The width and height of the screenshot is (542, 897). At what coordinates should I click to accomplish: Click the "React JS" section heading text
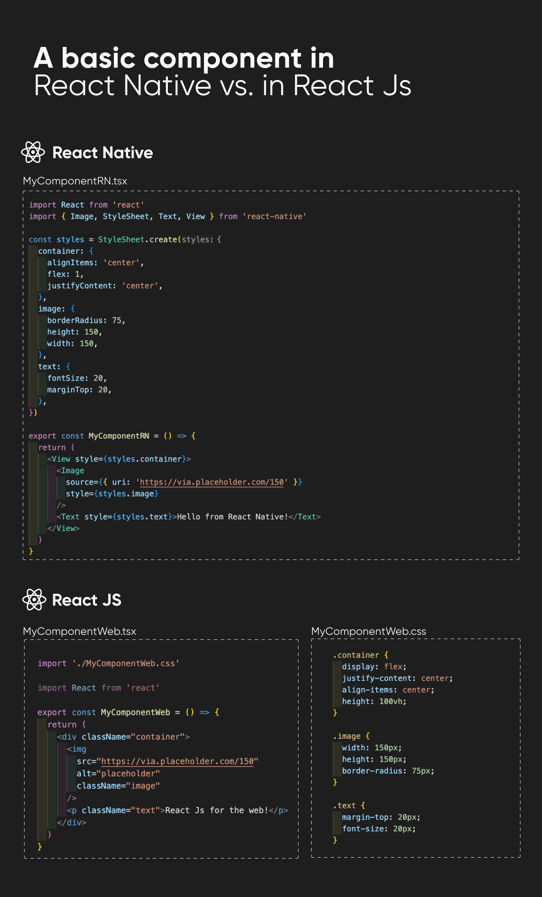point(87,600)
